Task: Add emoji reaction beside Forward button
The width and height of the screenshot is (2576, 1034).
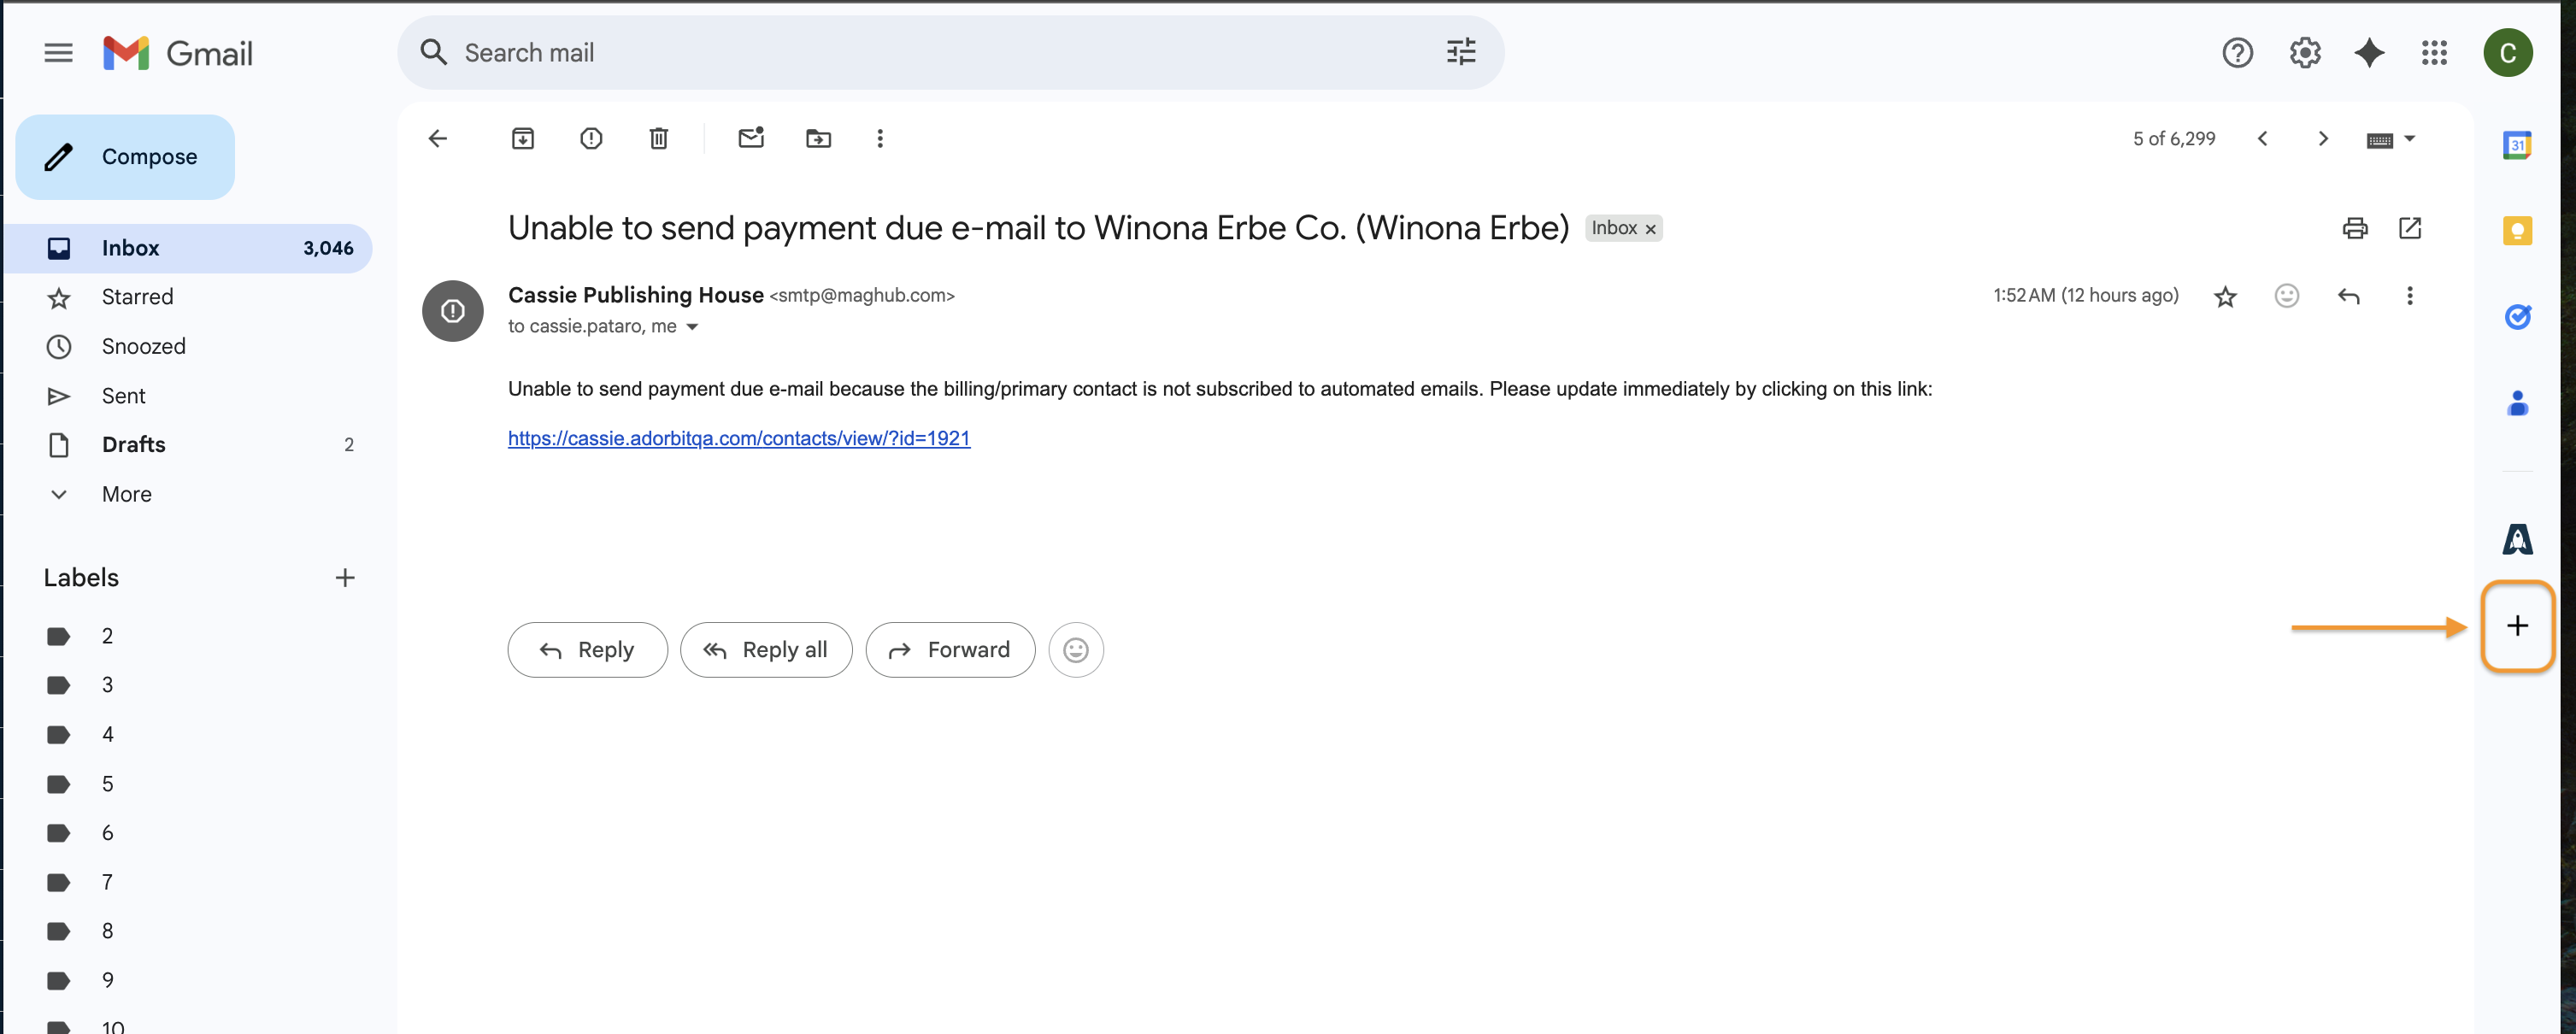Action: (x=1075, y=650)
